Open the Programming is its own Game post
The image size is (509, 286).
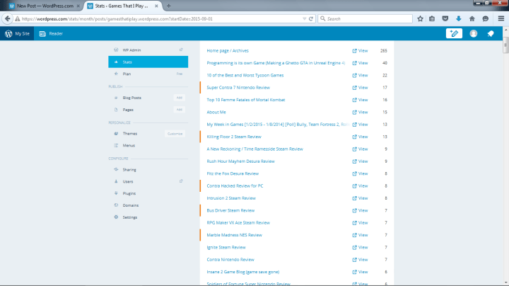276,63
